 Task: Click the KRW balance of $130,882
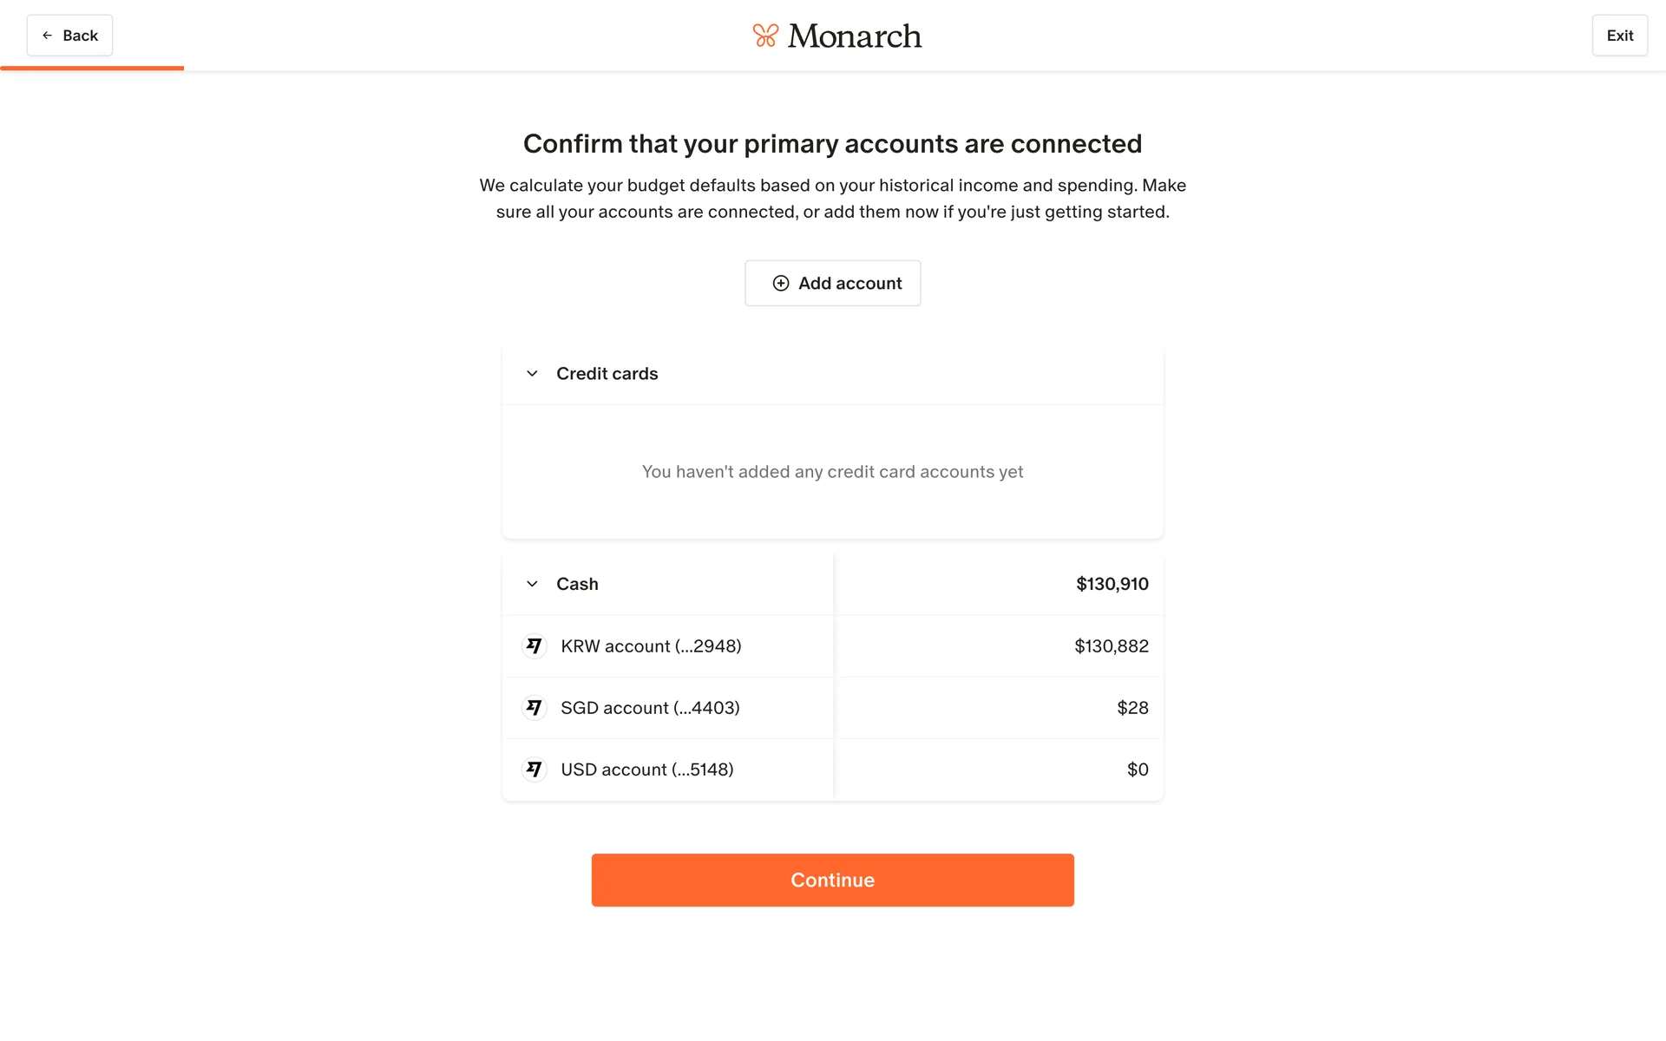(1111, 646)
